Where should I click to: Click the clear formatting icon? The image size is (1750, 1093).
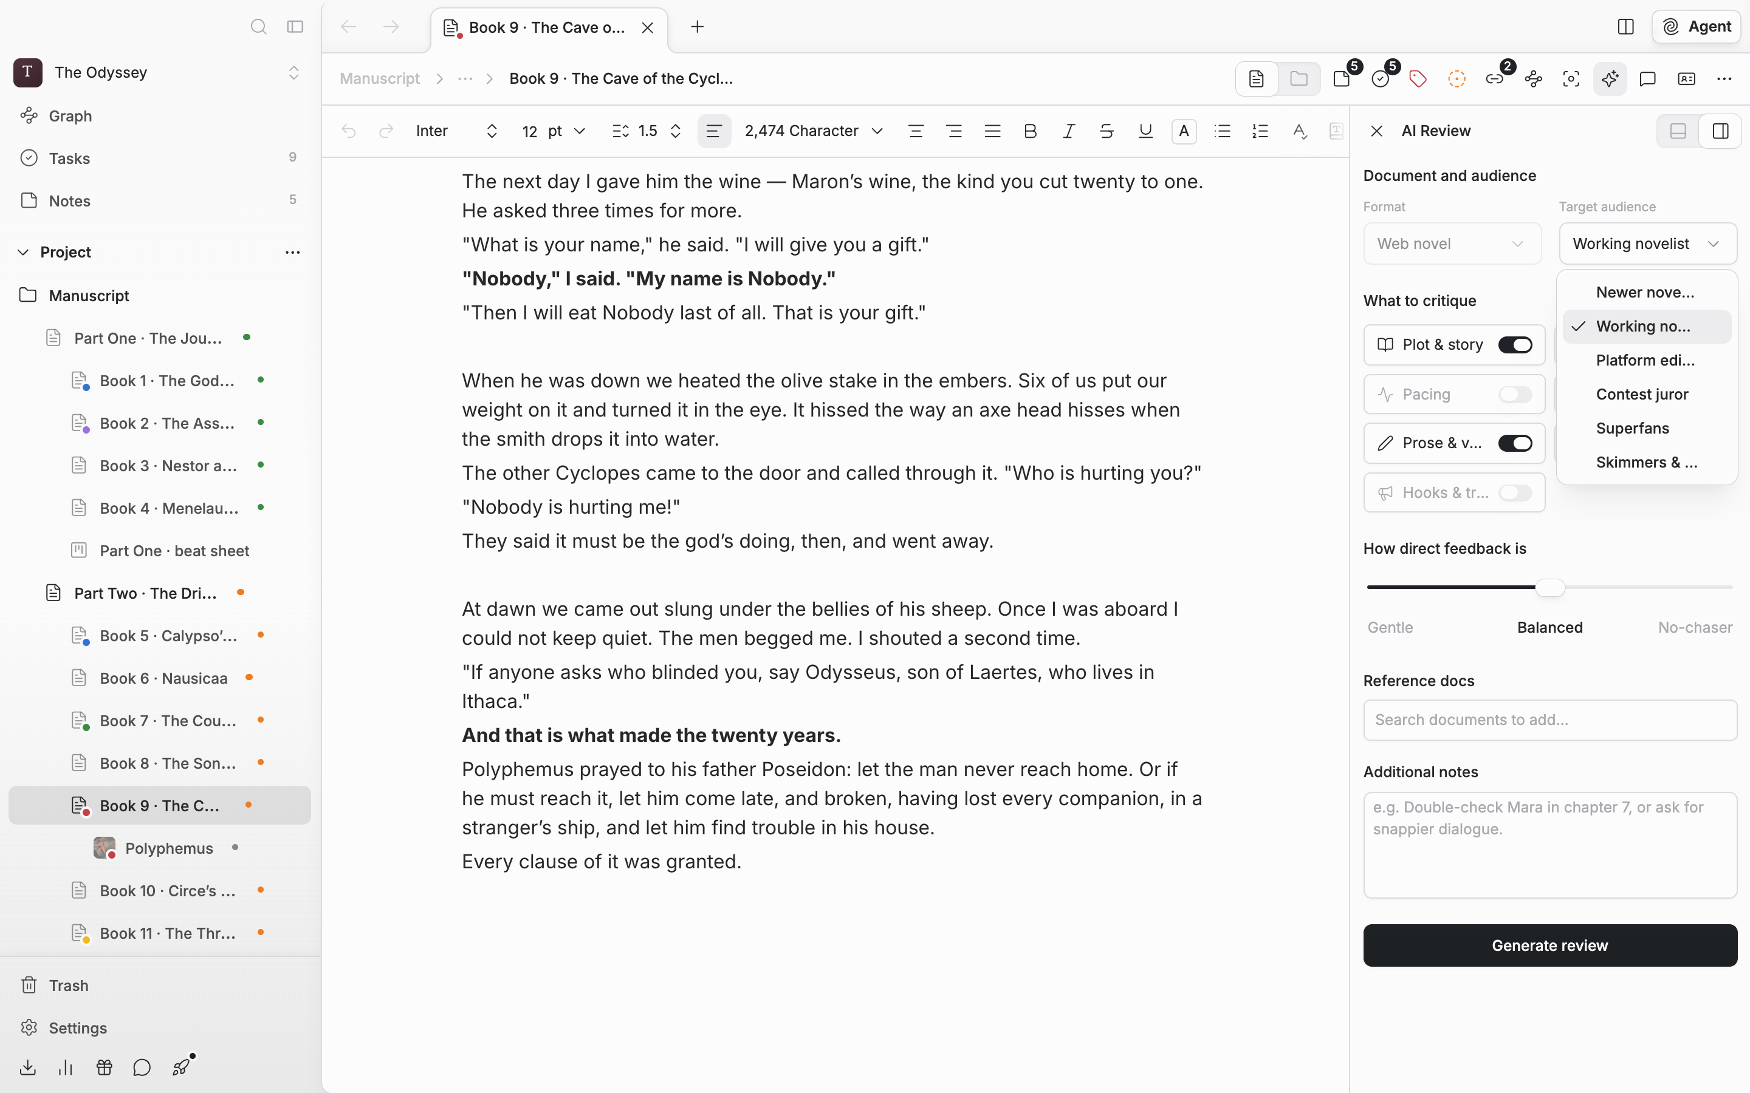(x=1300, y=131)
